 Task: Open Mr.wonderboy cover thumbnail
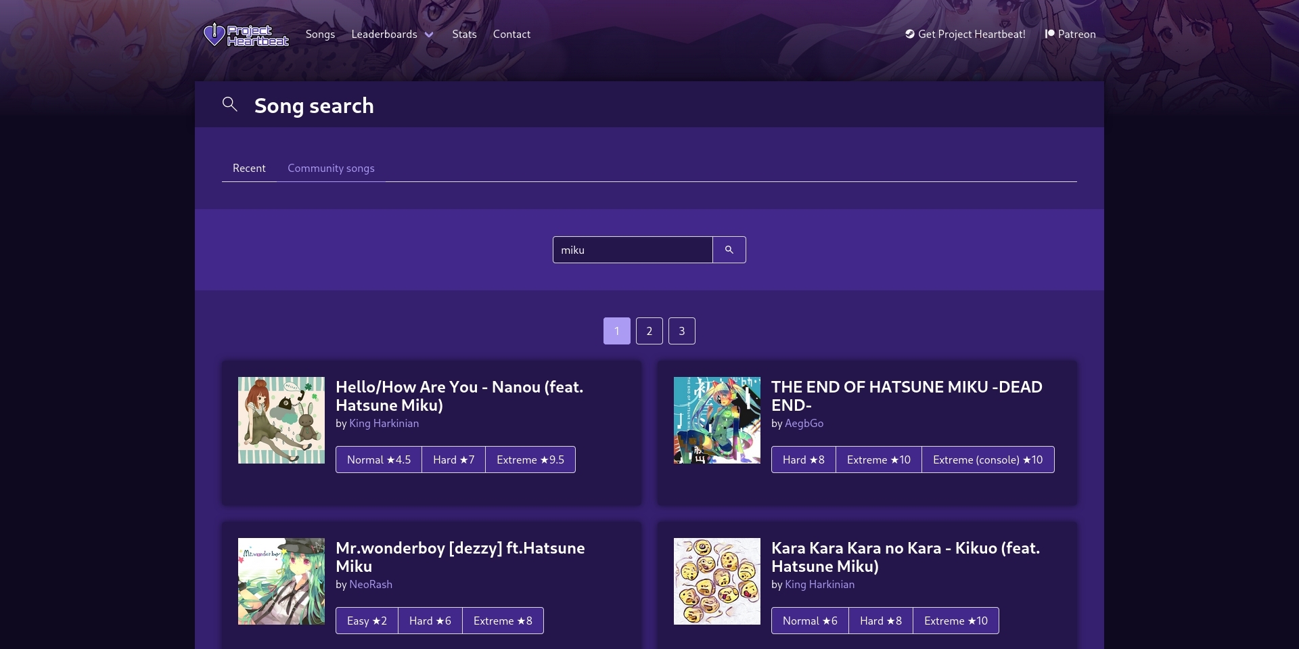pos(281,581)
